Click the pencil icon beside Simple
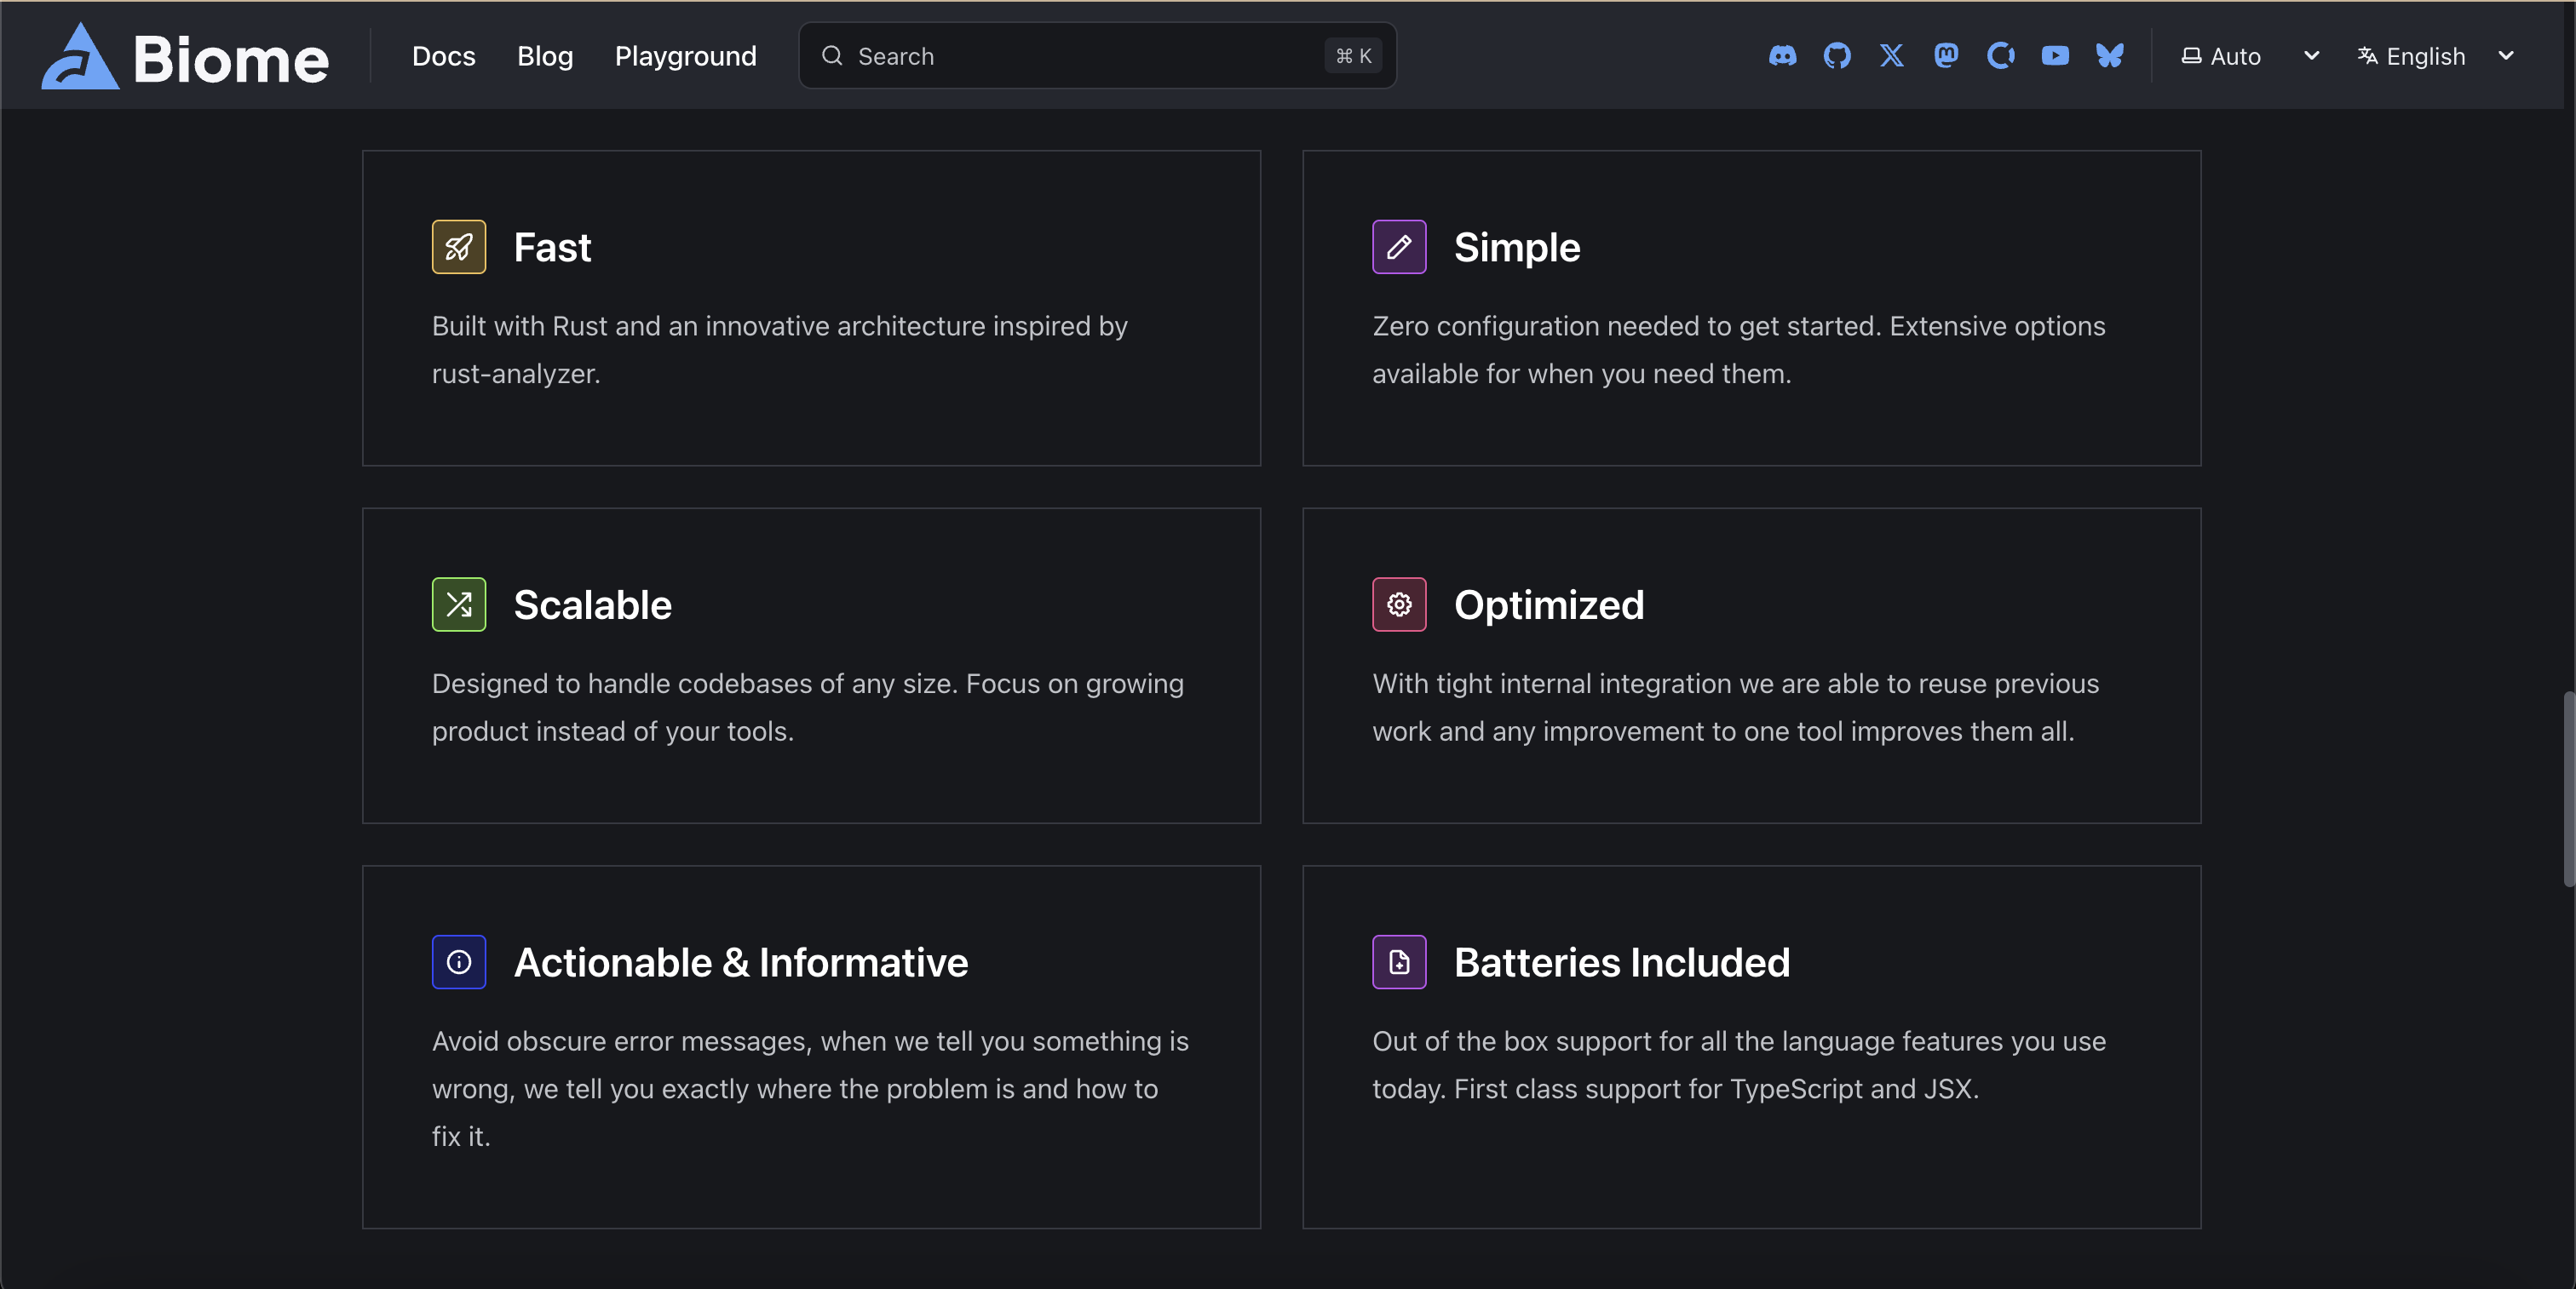The width and height of the screenshot is (2576, 1289). click(1399, 247)
